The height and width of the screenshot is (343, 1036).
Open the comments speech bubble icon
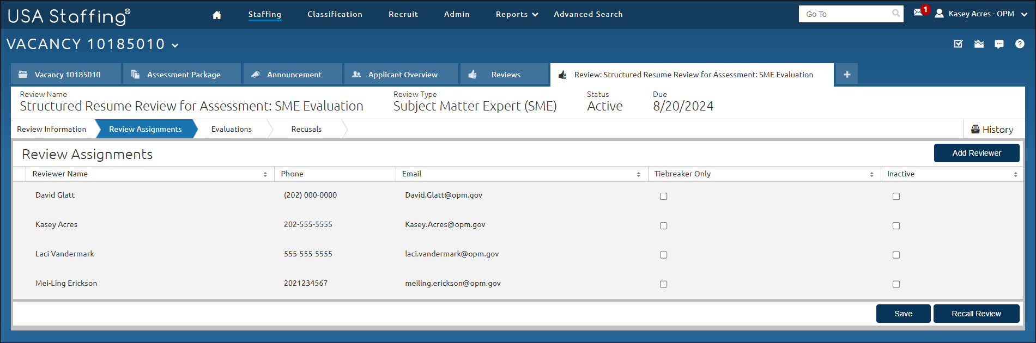click(999, 44)
